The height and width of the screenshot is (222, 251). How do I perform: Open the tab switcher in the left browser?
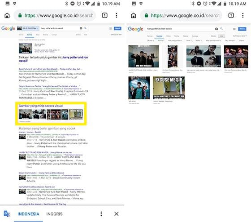[104, 15]
